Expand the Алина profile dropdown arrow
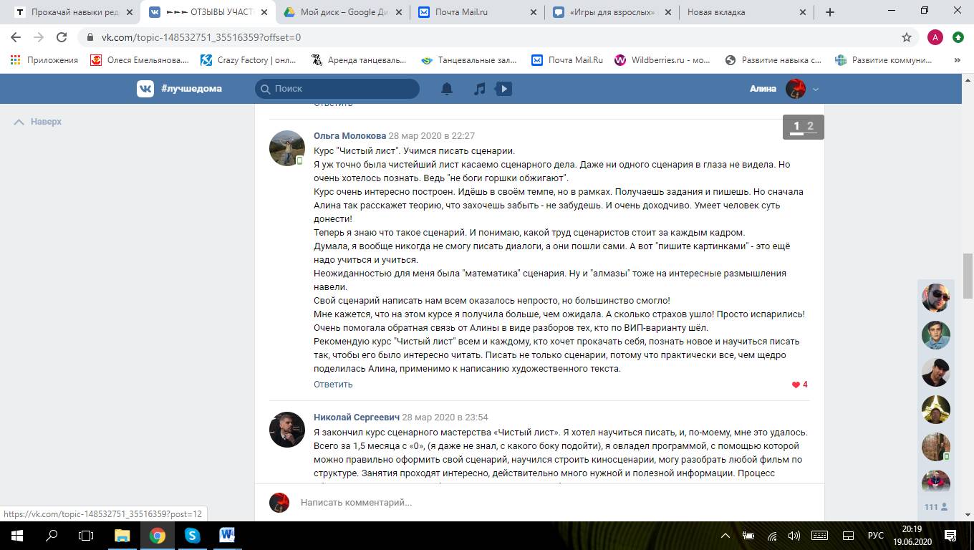This screenshot has height=550, width=974. click(815, 90)
